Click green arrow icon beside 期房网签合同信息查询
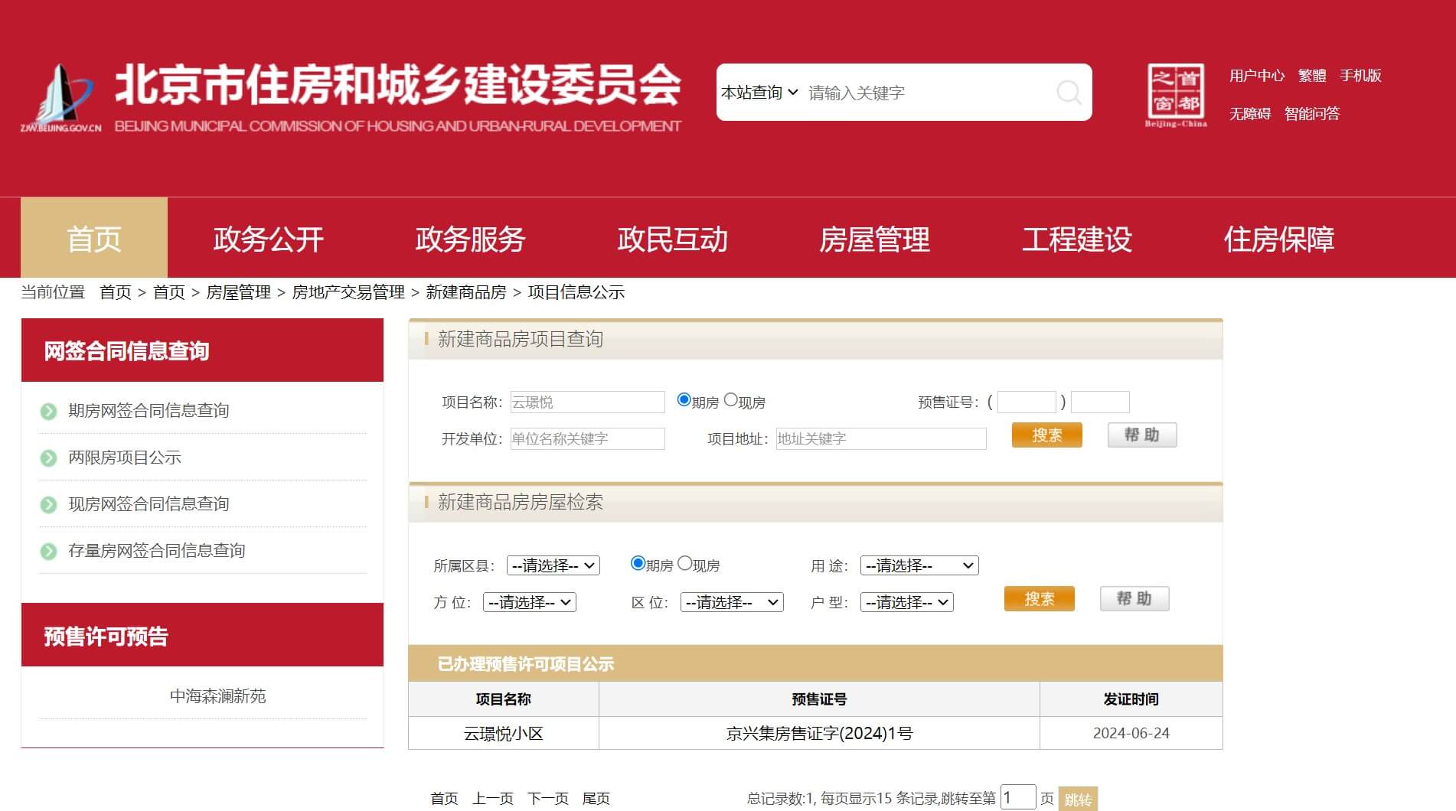 pos(48,412)
